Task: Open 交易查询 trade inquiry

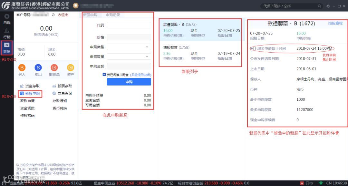Action: click(63, 93)
